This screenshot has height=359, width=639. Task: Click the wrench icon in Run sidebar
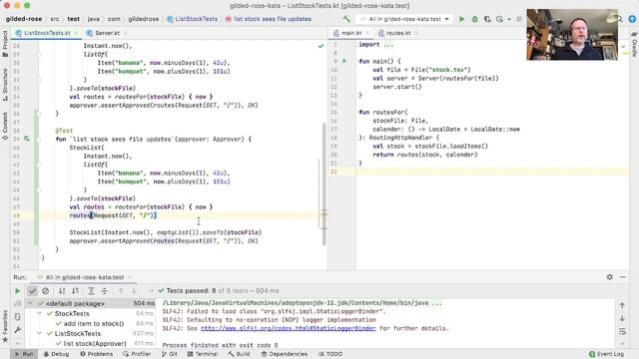click(18, 330)
